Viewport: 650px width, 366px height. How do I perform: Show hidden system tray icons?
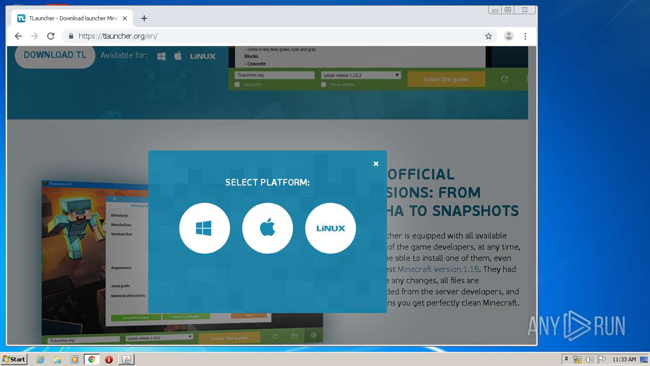click(567, 359)
